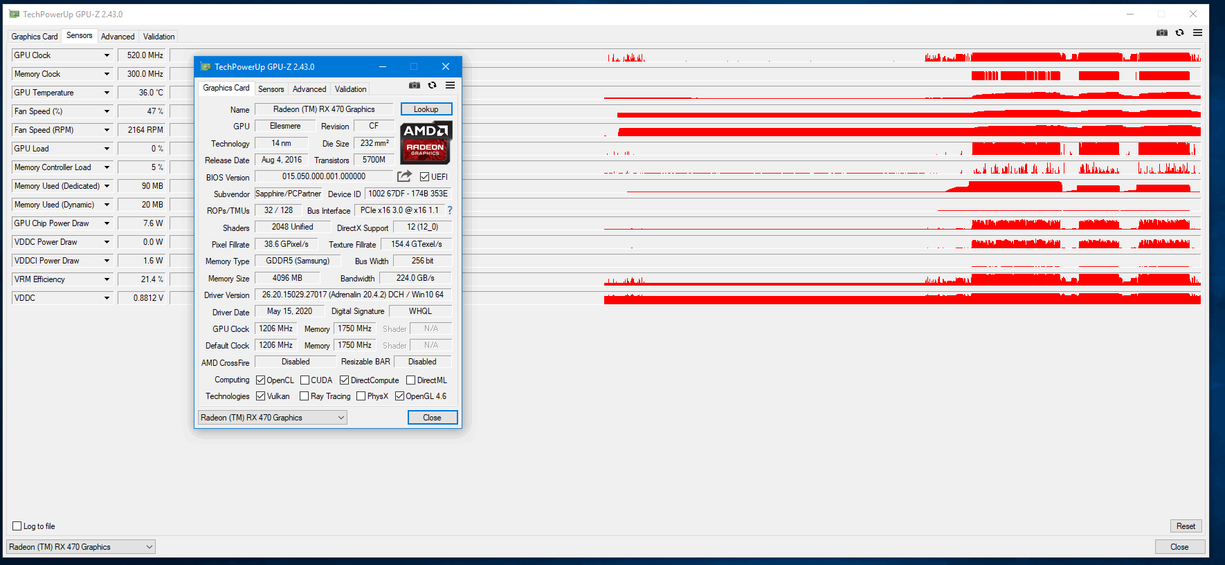Click the GPU-Z app icon in the front window title bar
Screen dimensions: 1225x565
point(205,66)
